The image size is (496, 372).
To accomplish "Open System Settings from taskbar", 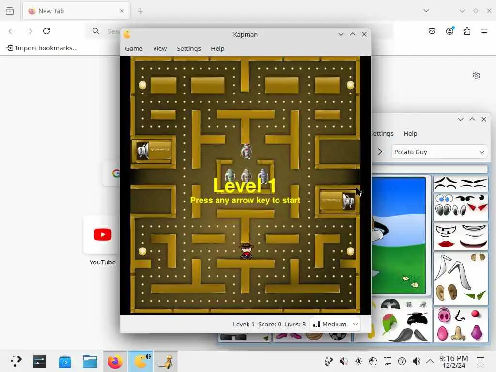I will pos(40,361).
